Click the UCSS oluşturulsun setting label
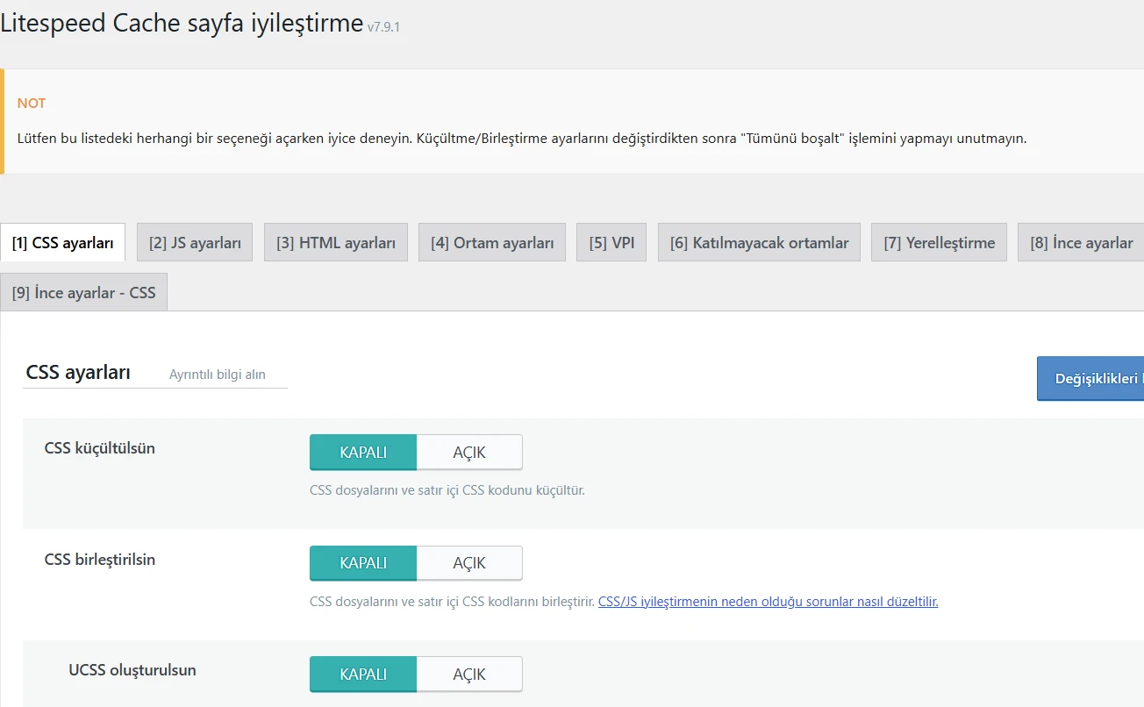This screenshot has width=1144, height=707. pyautogui.click(x=132, y=670)
